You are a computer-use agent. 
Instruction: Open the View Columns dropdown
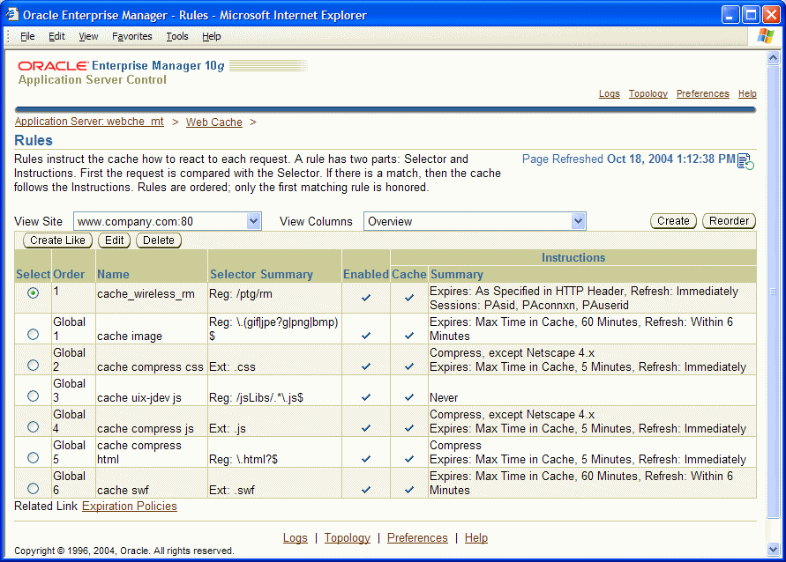578,221
